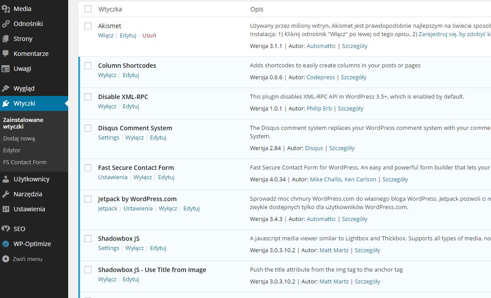The image size is (491, 298).
Task: Check the Shadowbox JS plugin checkbox
Action: (88, 239)
